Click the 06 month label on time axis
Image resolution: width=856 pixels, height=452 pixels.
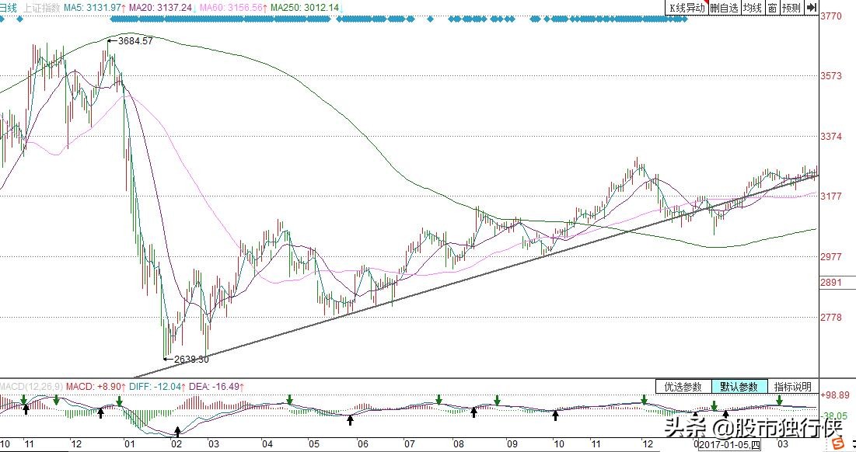click(x=363, y=443)
